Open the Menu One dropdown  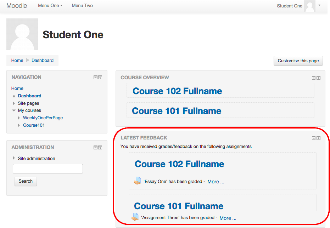50,6
